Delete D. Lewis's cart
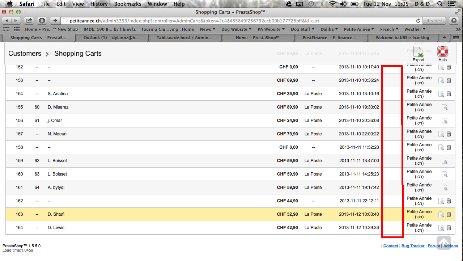The height and width of the screenshot is (261, 463). coord(449,228)
